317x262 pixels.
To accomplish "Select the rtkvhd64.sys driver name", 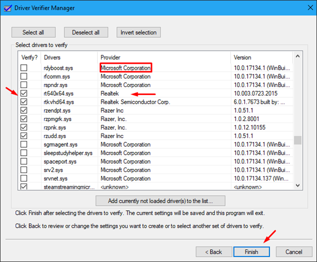I will (x=59, y=102).
